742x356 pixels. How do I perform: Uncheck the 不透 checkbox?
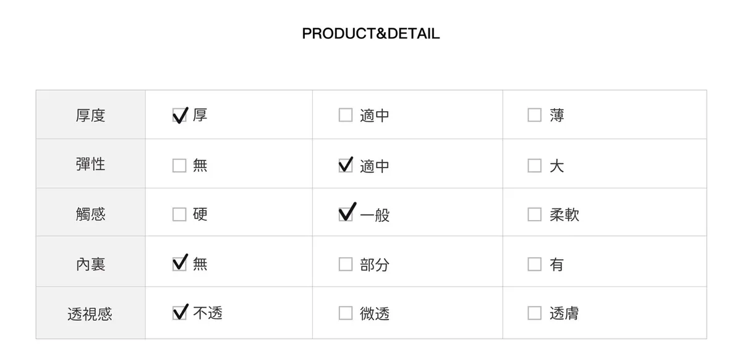tap(179, 313)
